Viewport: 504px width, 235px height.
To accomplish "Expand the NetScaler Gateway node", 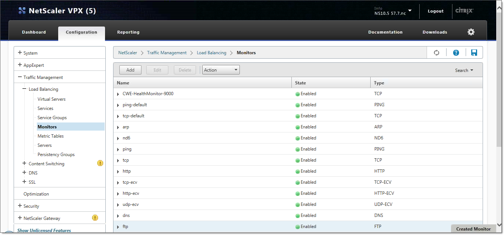I will click(20, 218).
